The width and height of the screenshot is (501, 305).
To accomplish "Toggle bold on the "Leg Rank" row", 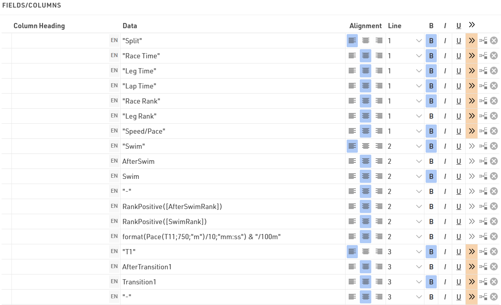I will click(431, 116).
